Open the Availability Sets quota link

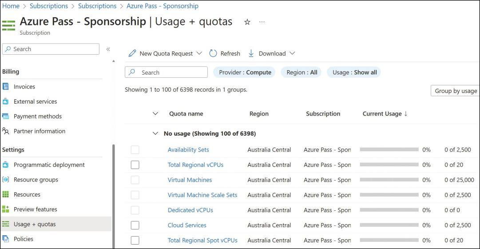tap(188, 150)
